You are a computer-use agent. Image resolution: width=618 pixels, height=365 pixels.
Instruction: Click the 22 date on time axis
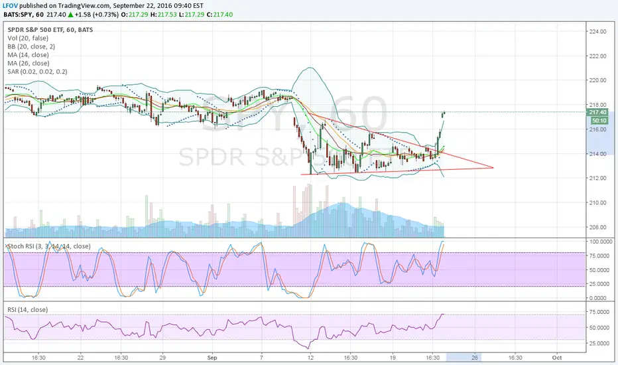pos(80,358)
